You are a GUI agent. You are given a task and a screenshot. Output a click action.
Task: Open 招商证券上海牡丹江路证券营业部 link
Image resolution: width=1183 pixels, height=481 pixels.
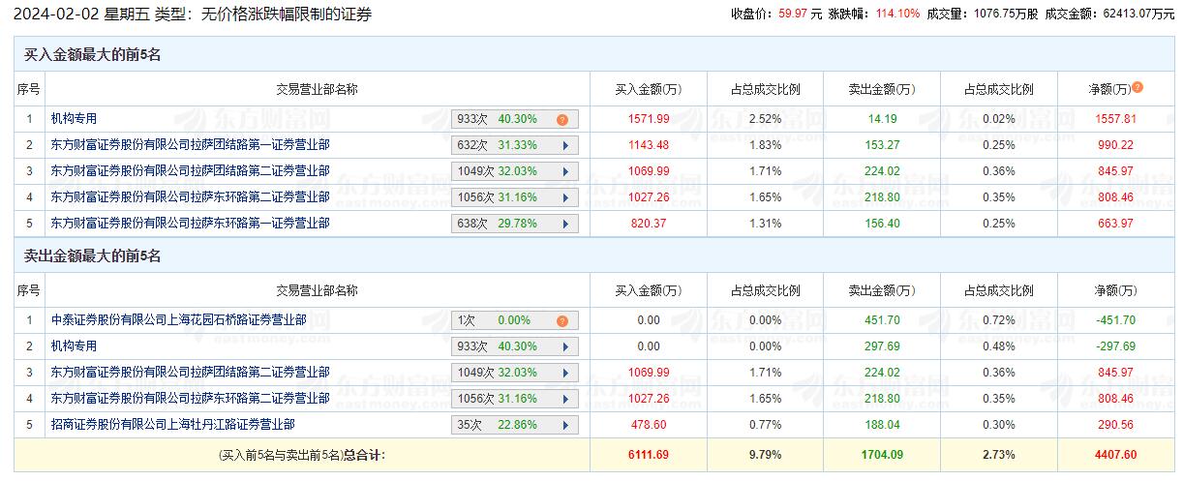(172, 424)
